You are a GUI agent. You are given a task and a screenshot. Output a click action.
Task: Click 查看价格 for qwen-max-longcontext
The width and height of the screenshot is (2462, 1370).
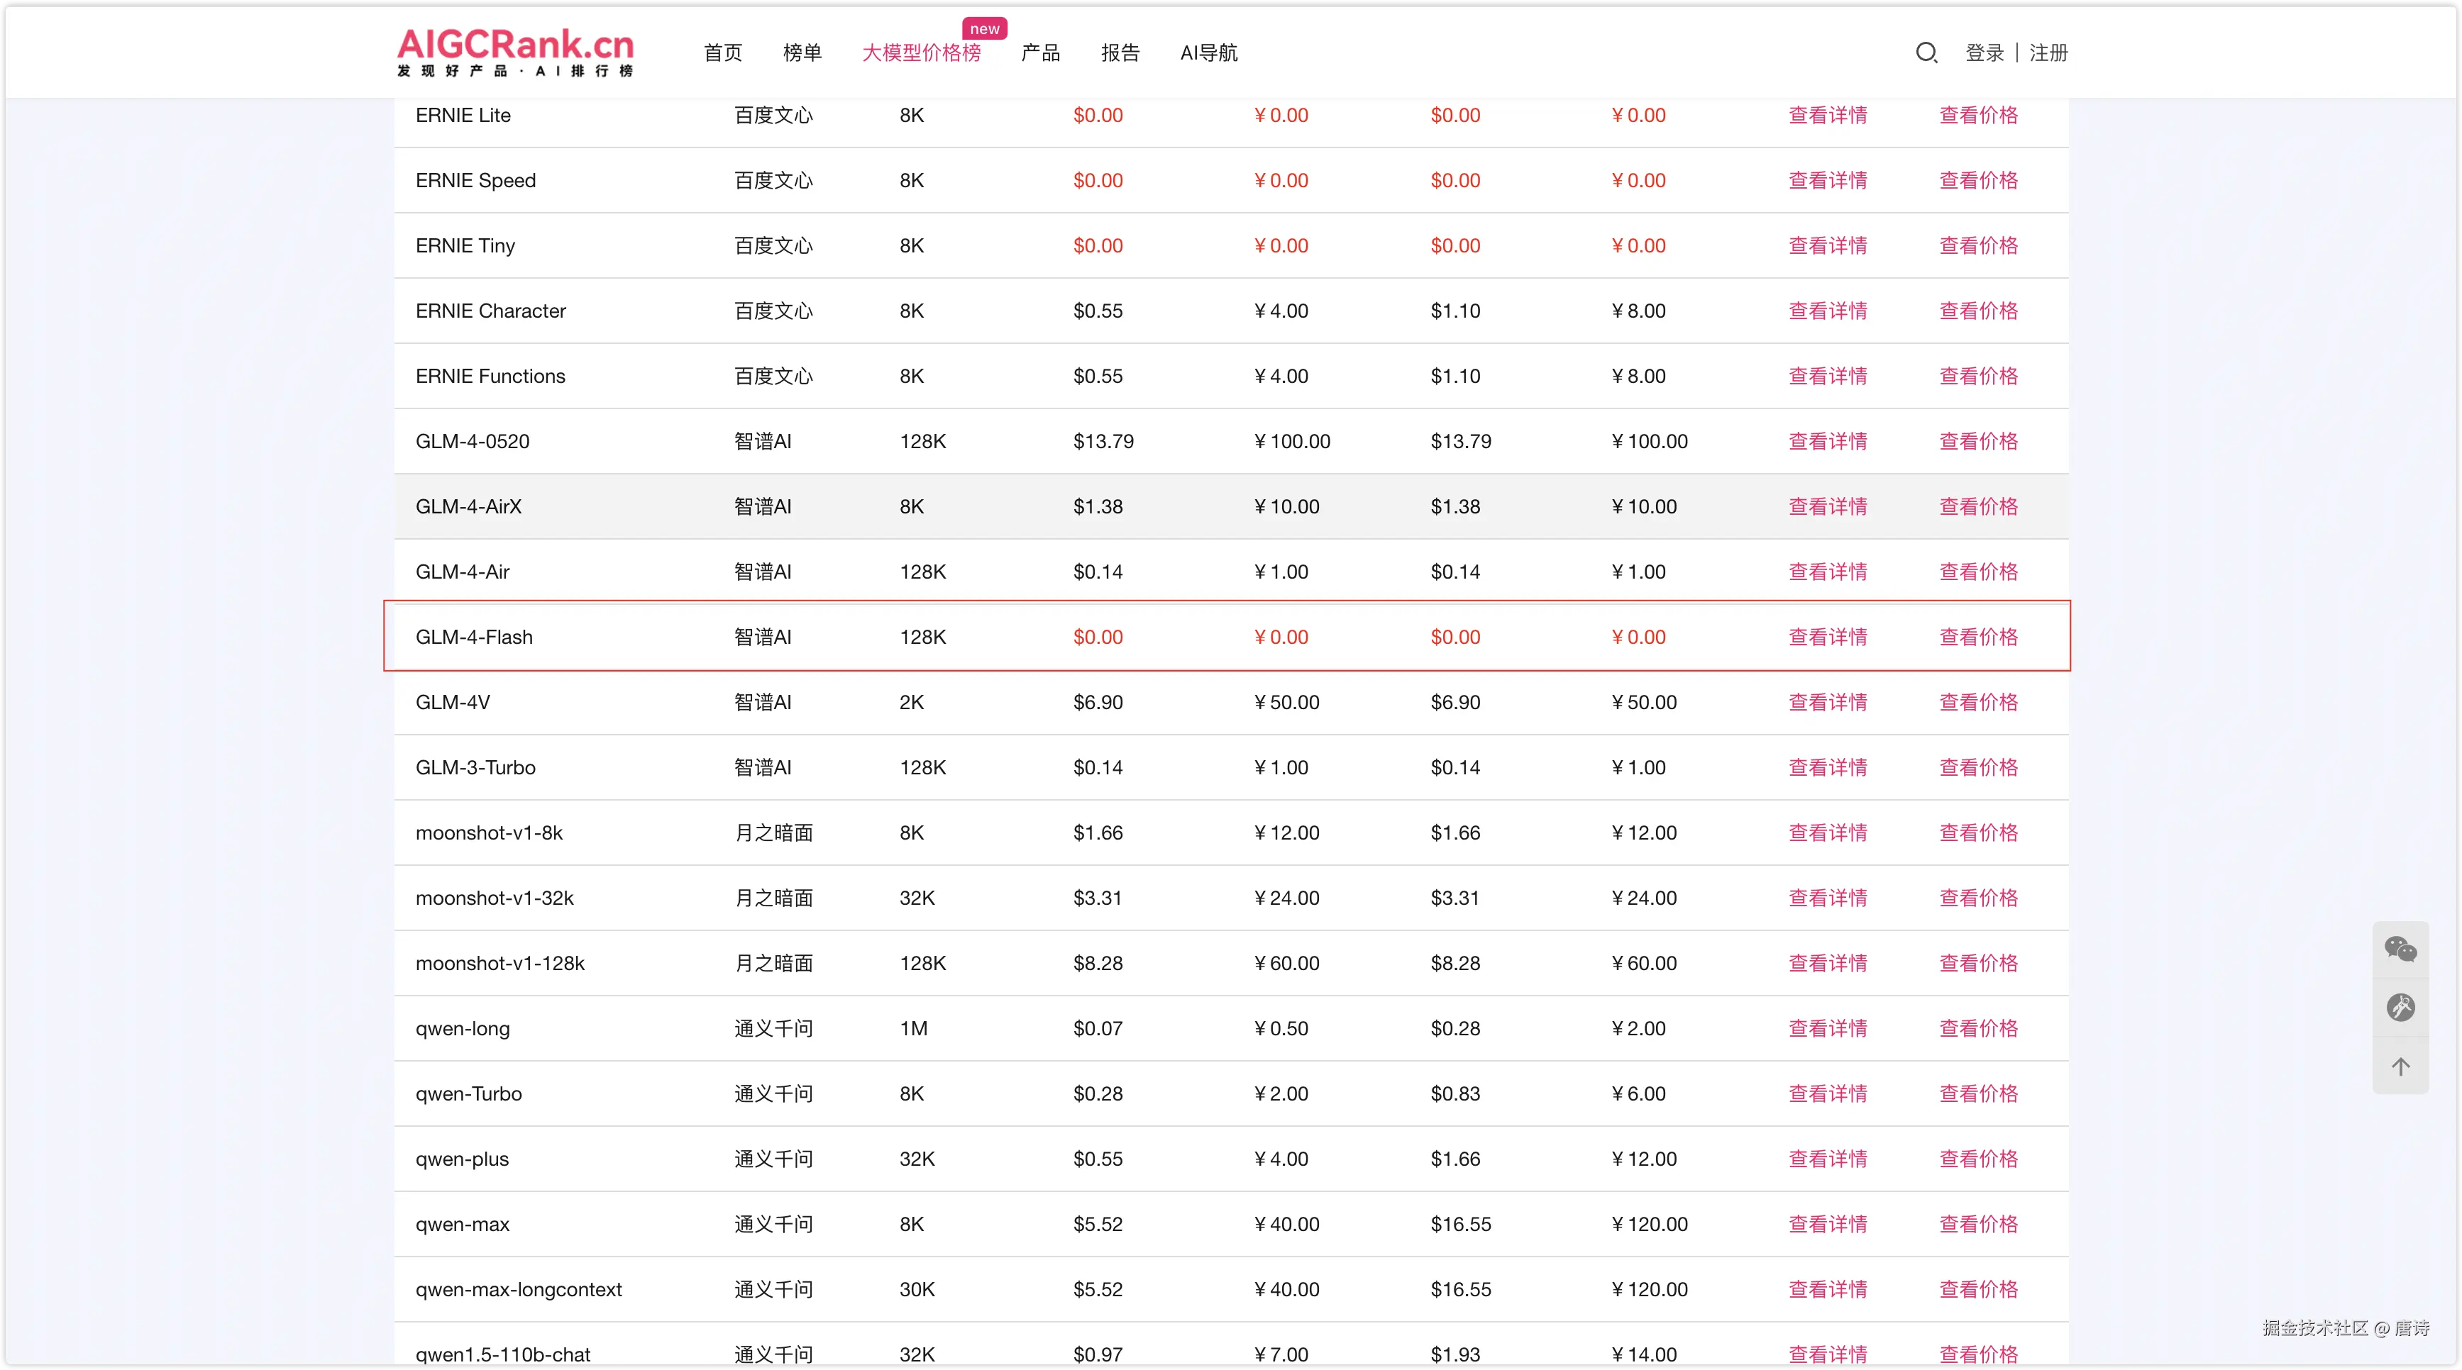tap(1977, 1290)
